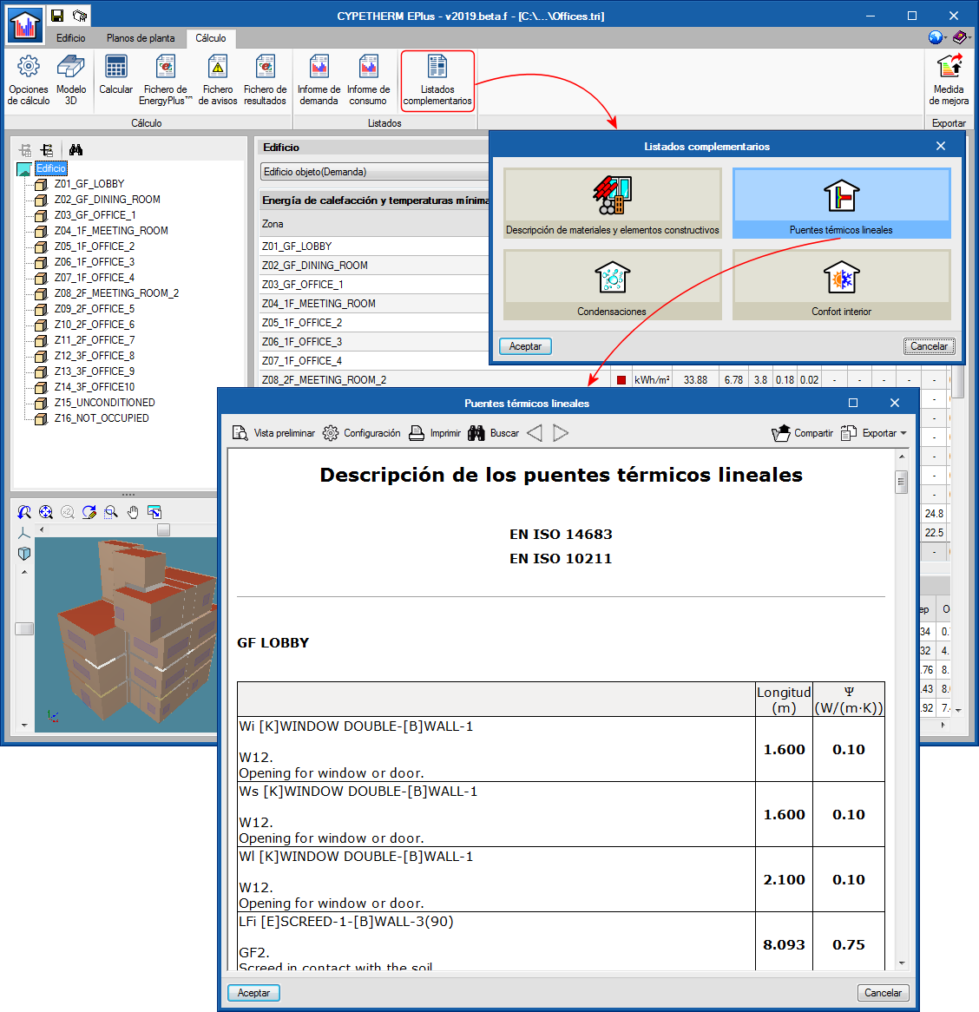Go to the next page with the right arrow
The image size is (979, 1012).
coord(561,433)
